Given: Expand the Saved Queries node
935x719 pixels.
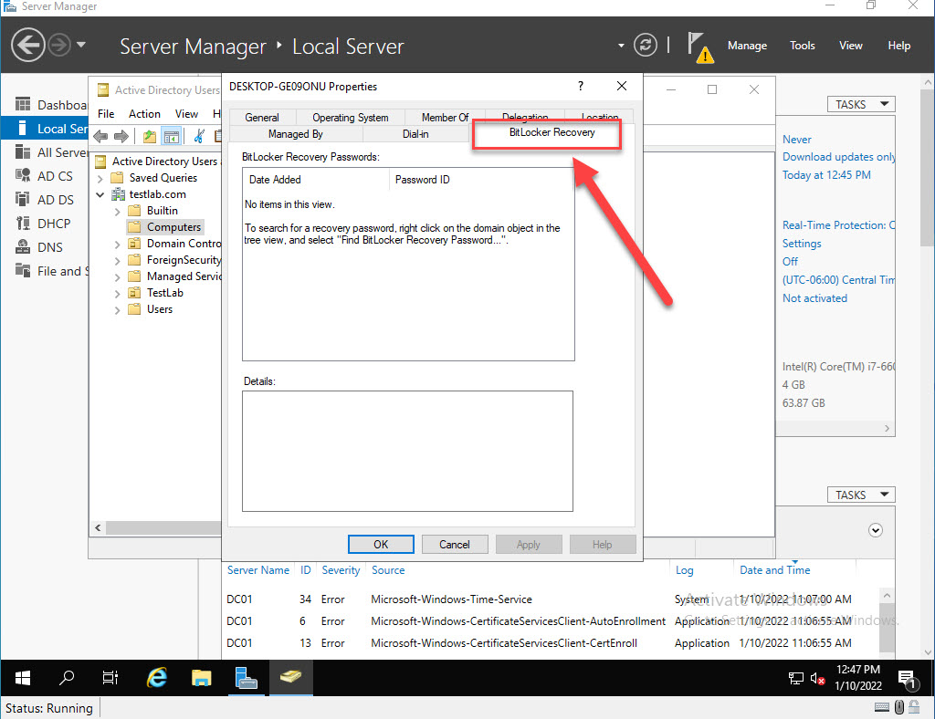Looking at the screenshot, I should [x=100, y=178].
